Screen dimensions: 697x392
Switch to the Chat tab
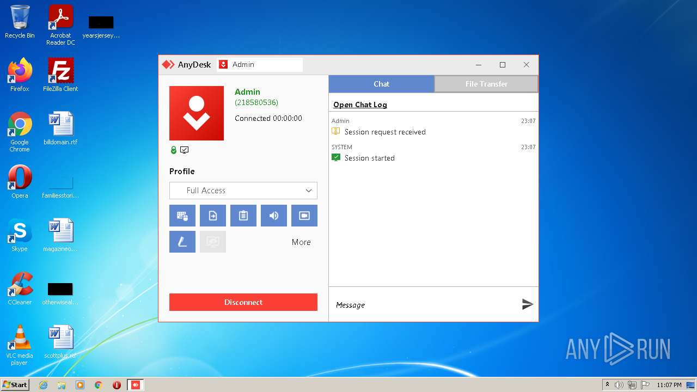[381, 84]
